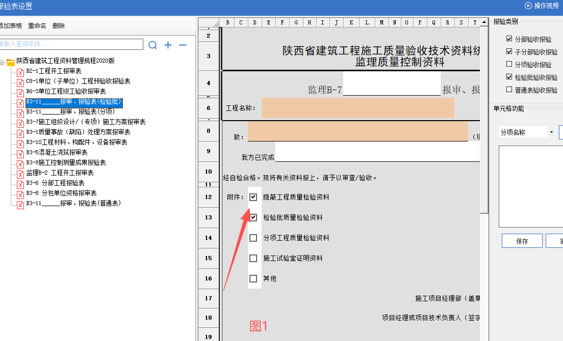This screenshot has height=341, width=563.
Task: Click the yellow folder icon for 陕西省建筑工程资料管理规程
Action: point(11,62)
